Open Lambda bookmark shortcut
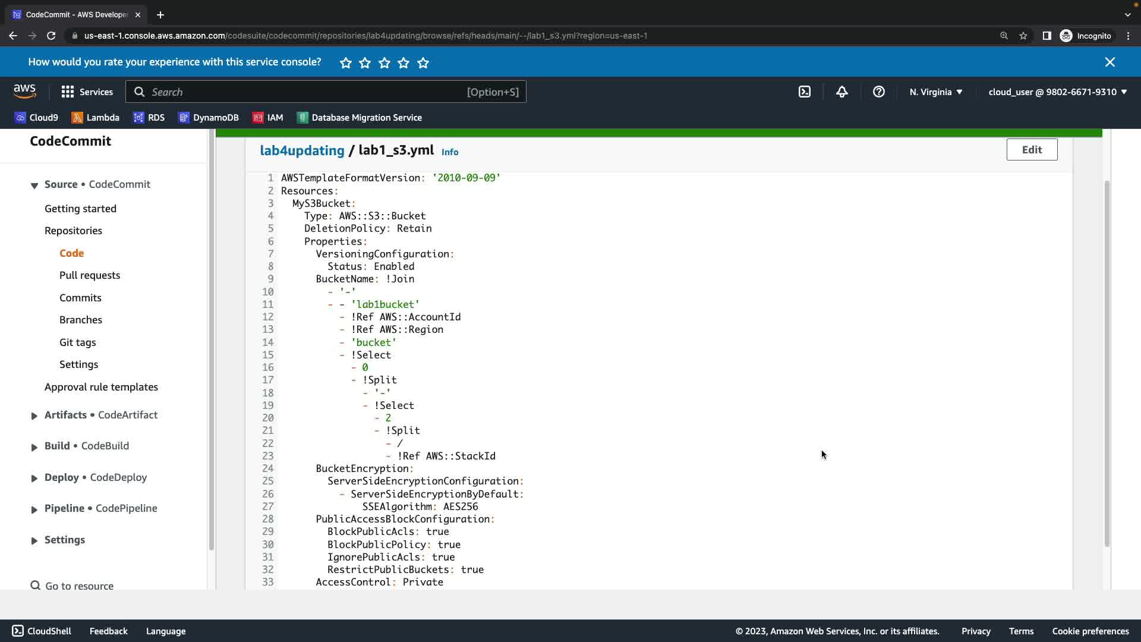The image size is (1141, 642). [x=95, y=118]
